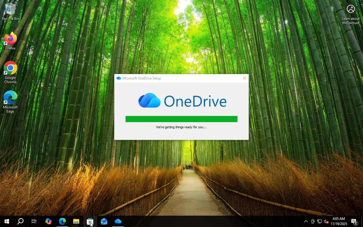
Task: Close the Microsoft OneDrive Setup window
Action: (x=244, y=78)
